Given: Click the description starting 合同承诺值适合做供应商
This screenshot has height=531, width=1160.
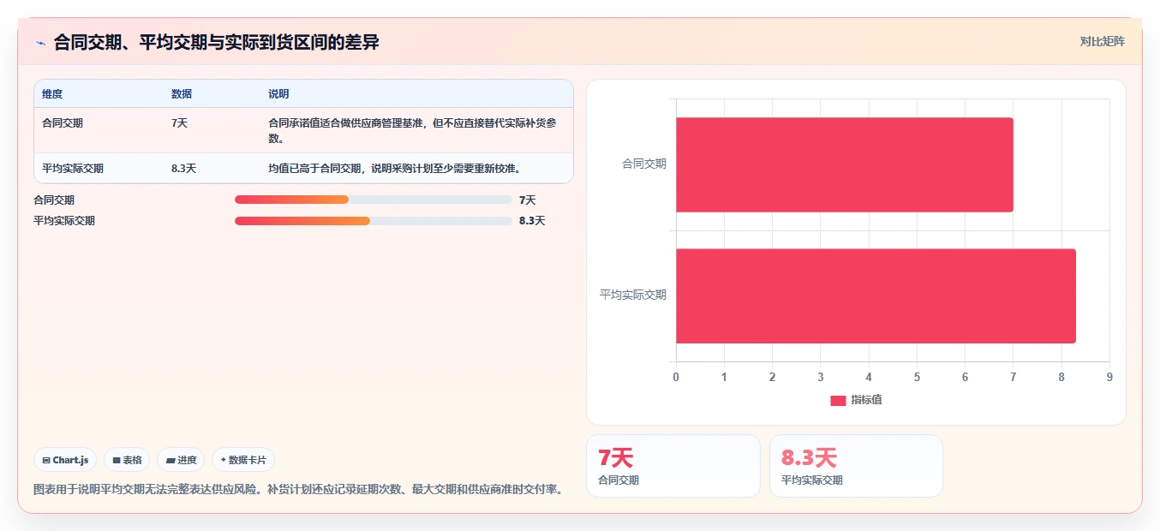Looking at the screenshot, I should [x=413, y=130].
